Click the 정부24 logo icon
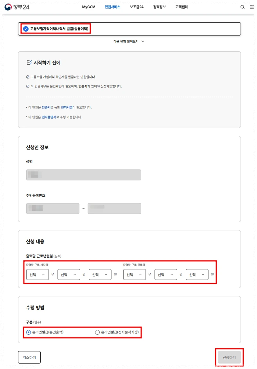Viewport: 257px width, 369px height. 8,7
